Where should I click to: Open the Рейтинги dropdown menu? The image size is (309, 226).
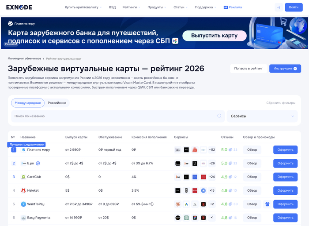point(132,7)
